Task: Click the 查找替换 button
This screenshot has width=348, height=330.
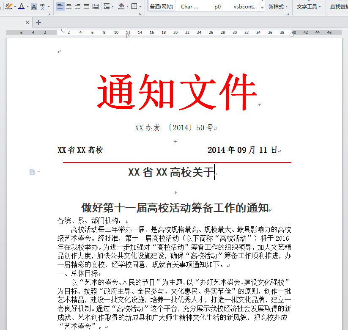Action: [339, 7]
